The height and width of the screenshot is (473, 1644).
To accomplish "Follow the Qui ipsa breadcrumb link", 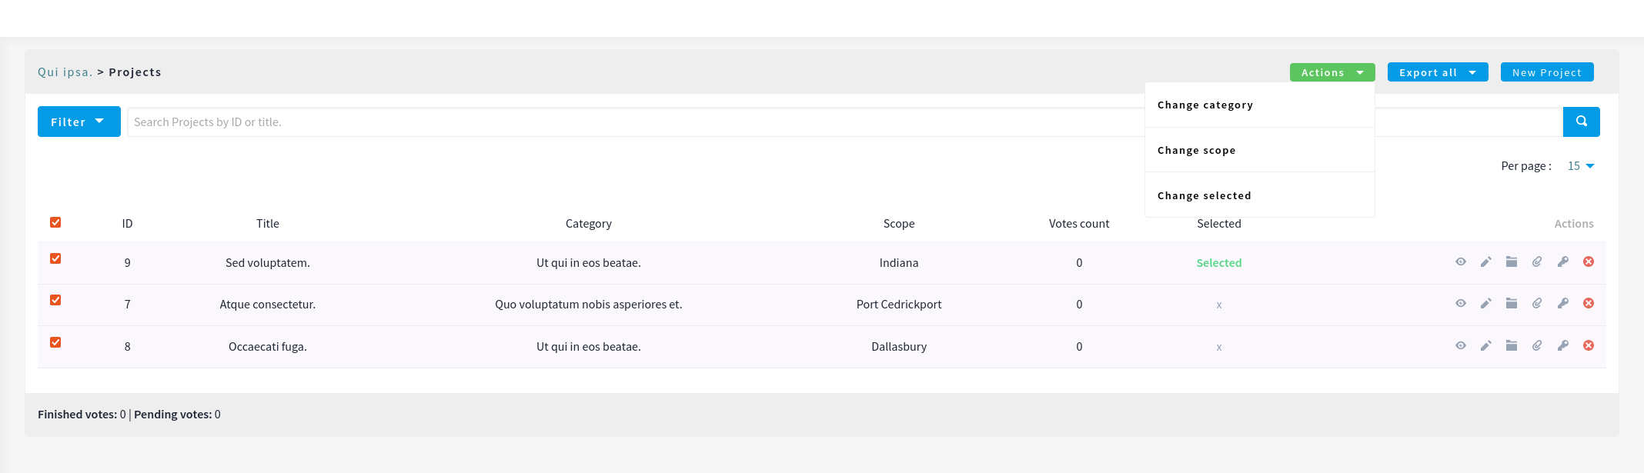I will coord(65,72).
